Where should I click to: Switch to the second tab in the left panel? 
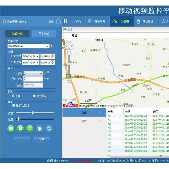point(44,33)
